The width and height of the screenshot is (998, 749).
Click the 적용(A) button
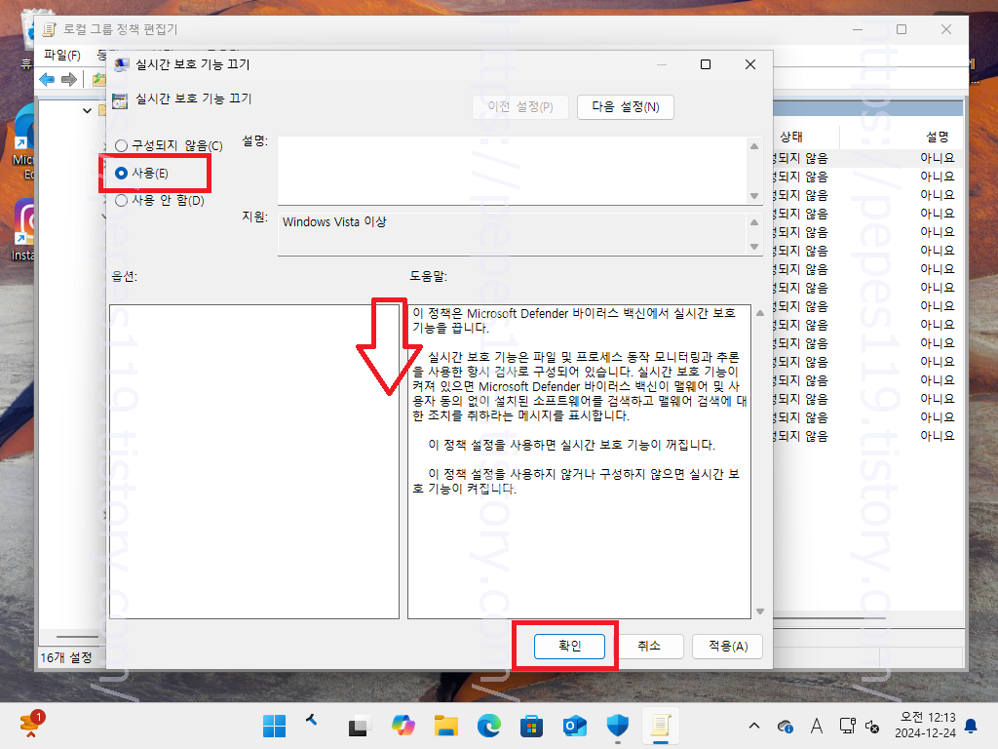[727, 646]
